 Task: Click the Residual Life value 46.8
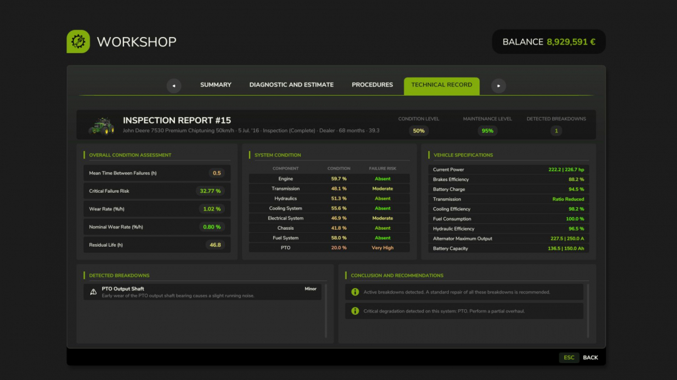215,245
